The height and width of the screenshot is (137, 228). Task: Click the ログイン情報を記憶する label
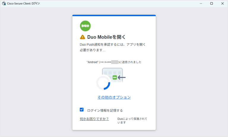(x=105, y=110)
